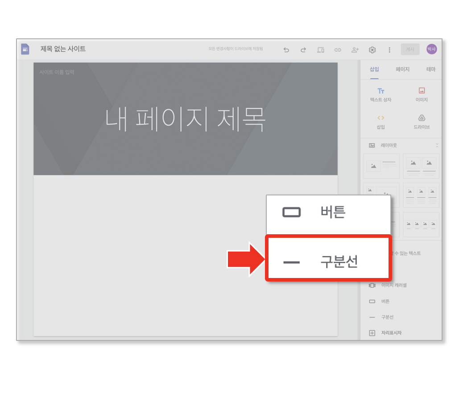Collapse the 레이아웃 section

(x=437, y=145)
